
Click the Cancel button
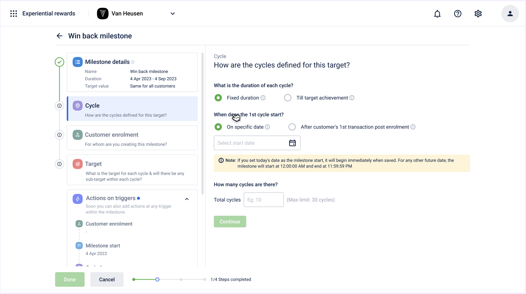[x=107, y=279]
